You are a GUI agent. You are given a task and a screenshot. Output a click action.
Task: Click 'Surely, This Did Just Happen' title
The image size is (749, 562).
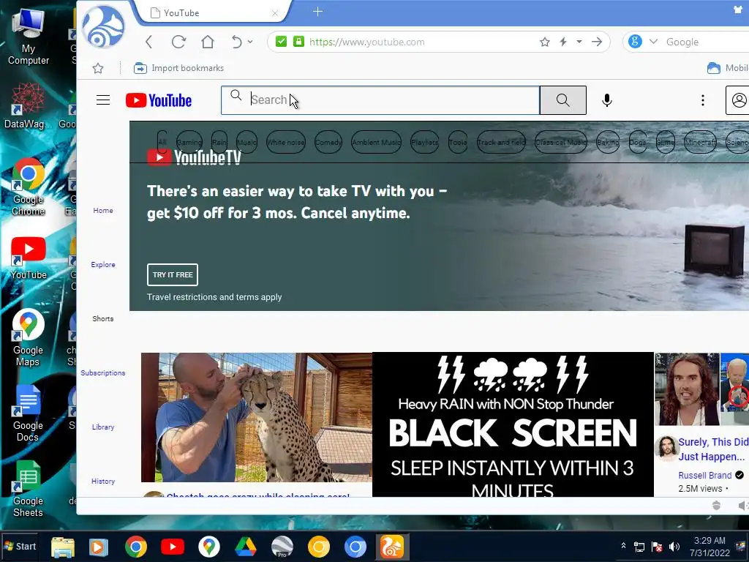pos(713,449)
